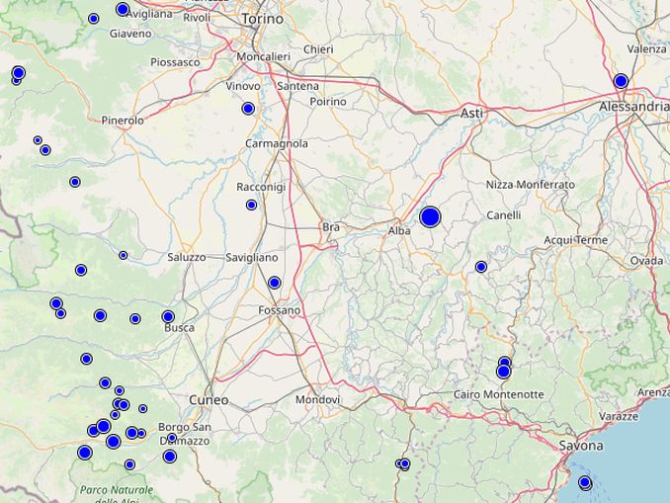Open the marker just below Racconigi
Image resolution: width=670 pixels, height=503 pixels.
[251, 205]
